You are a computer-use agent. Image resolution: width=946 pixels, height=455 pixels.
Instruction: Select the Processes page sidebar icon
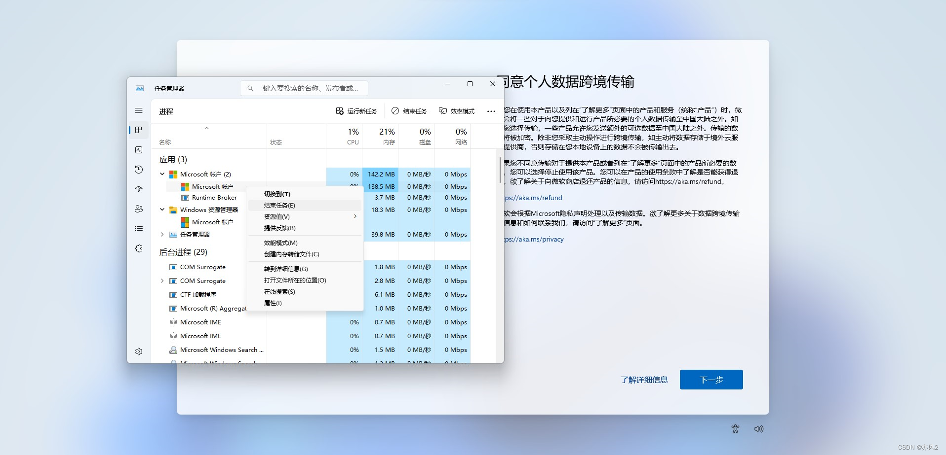[x=139, y=130]
